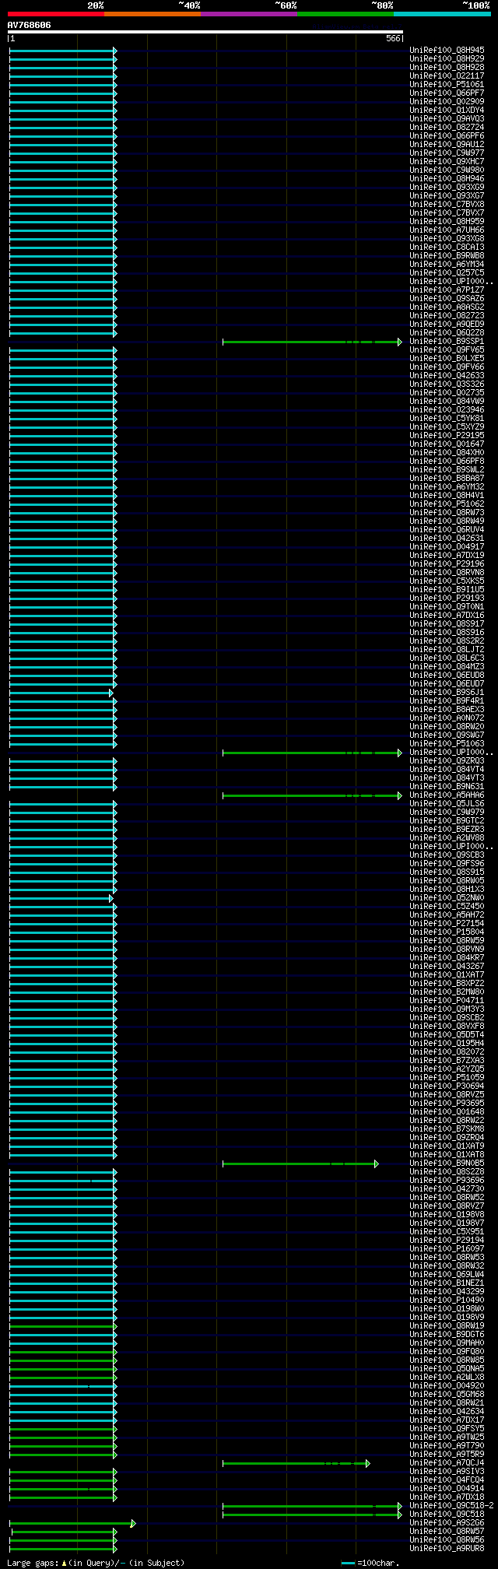Select the UniRef100_Q43267 hit label
The width and height of the screenshot is (498, 1569).
(x=447, y=967)
